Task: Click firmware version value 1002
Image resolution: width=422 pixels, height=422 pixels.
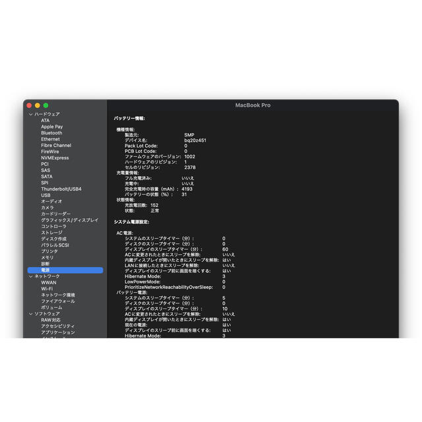Action: (x=190, y=157)
